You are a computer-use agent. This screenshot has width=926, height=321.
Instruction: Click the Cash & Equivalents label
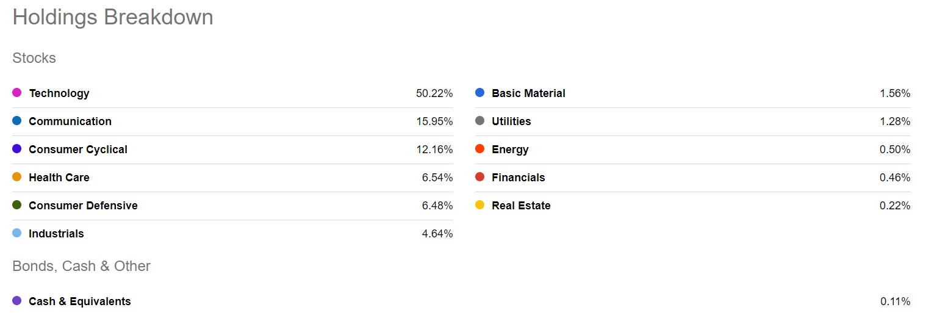coord(80,301)
